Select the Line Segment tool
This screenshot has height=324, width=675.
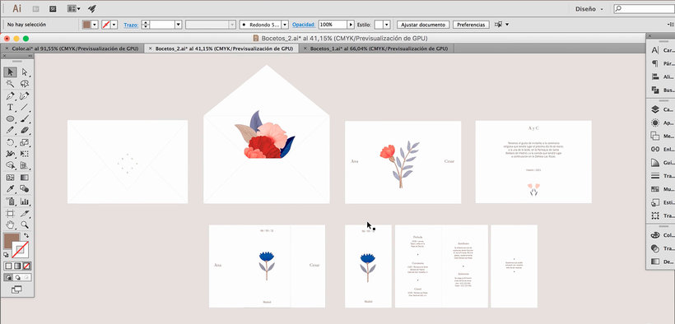pyautogui.click(x=25, y=107)
